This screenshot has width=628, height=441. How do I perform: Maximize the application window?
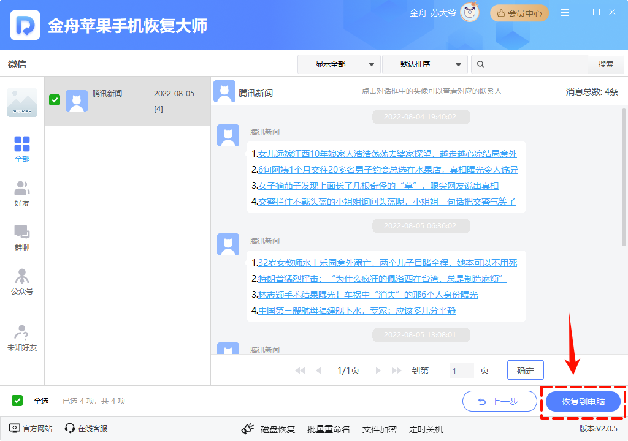tap(596, 12)
